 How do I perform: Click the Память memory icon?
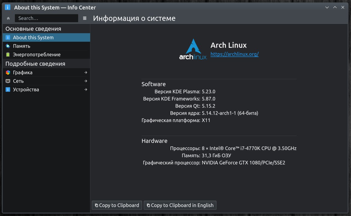coord(8,46)
